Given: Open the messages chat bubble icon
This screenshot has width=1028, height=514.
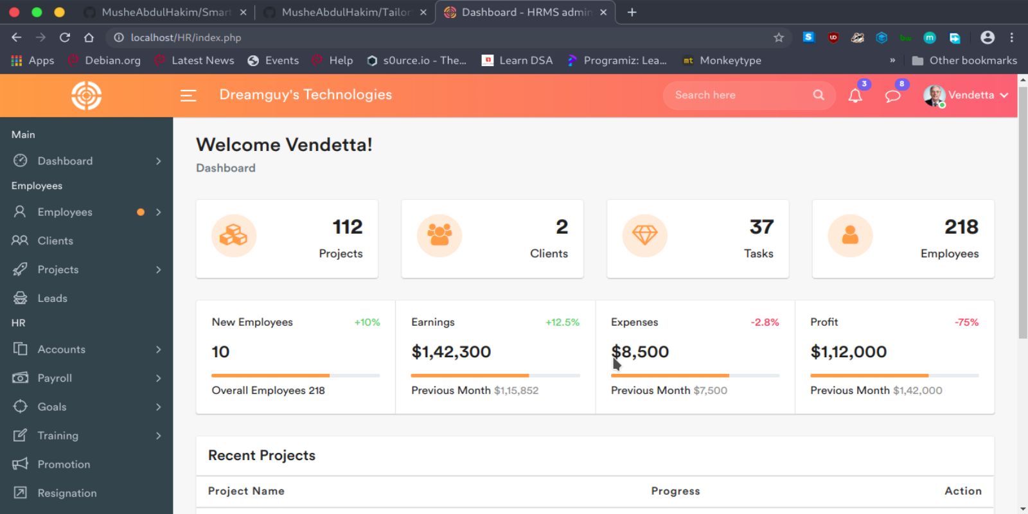Looking at the screenshot, I should (x=892, y=96).
